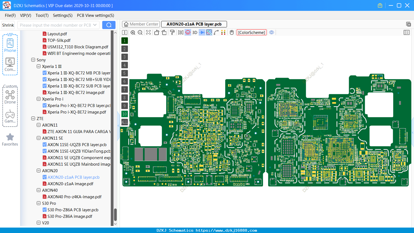Viewport: 414px width, 233px height.
Task: Open Xperia 1 III-XQ-BC72 image.pdf
Action: (x=76, y=92)
